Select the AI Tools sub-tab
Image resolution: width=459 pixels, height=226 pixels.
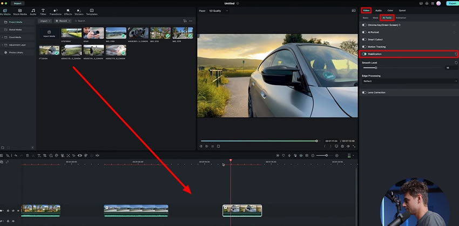coord(387,18)
